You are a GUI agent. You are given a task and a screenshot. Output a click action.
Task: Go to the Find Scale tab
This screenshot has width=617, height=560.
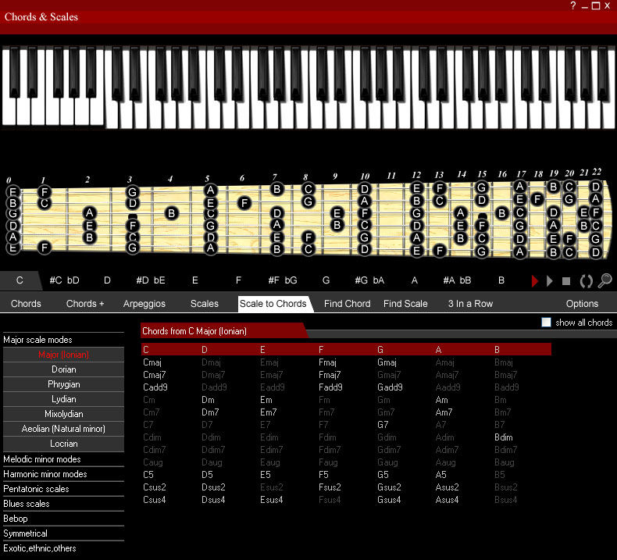[405, 304]
